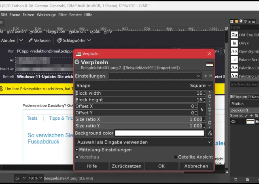Viewport: 259px width, 184px height.
Task: Click the Old English font preview icon
Action: [x=234, y=35]
